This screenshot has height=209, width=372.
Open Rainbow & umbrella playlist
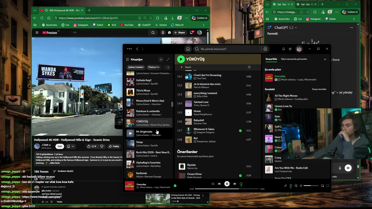pos(149,113)
